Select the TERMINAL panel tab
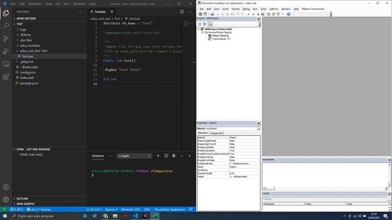Screen dimensions: 392x220 coord(98,156)
